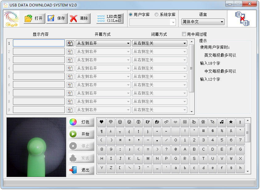The width and height of the screenshot is (260, 190).
Task: Insert the butterfly symbol
Action: click(203, 122)
